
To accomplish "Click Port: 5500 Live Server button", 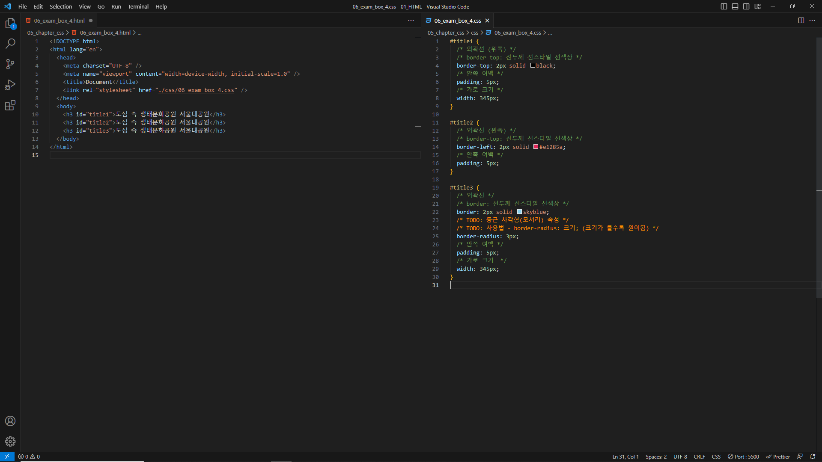I will coord(743,456).
